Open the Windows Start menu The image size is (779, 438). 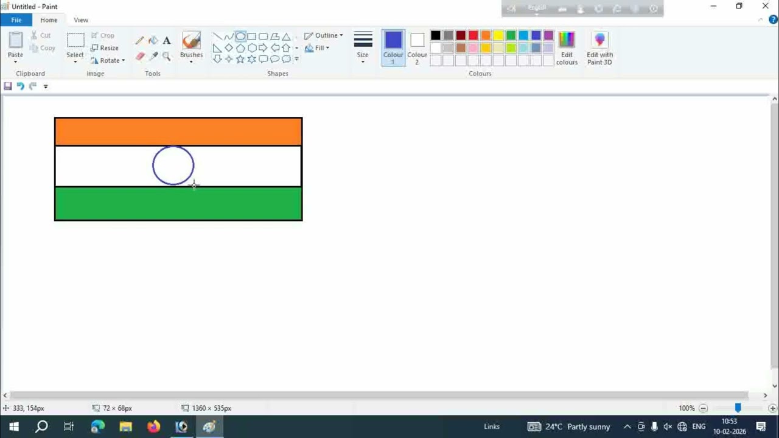pyautogui.click(x=13, y=426)
